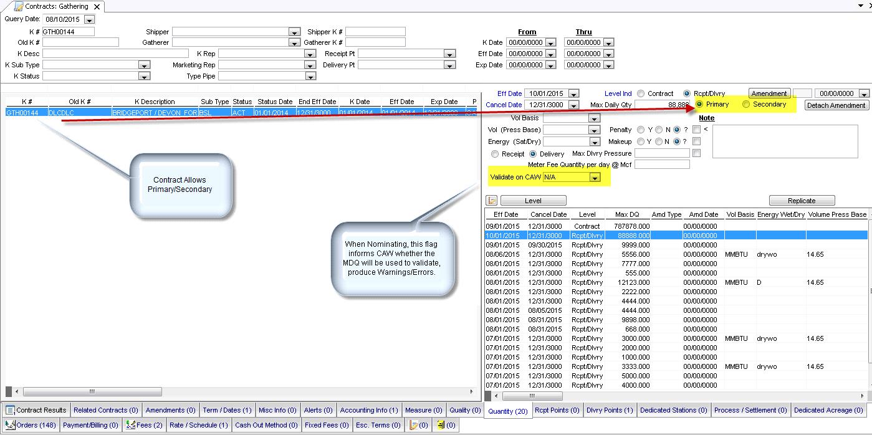Switch to the Rcpt Points (0) tab
The width and height of the screenshot is (872, 435).
pyautogui.click(x=557, y=410)
